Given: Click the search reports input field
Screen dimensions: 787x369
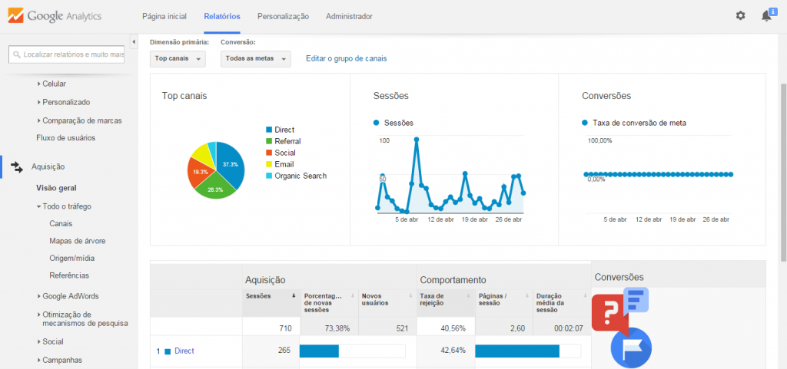Looking at the screenshot, I should tap(66, 54).
